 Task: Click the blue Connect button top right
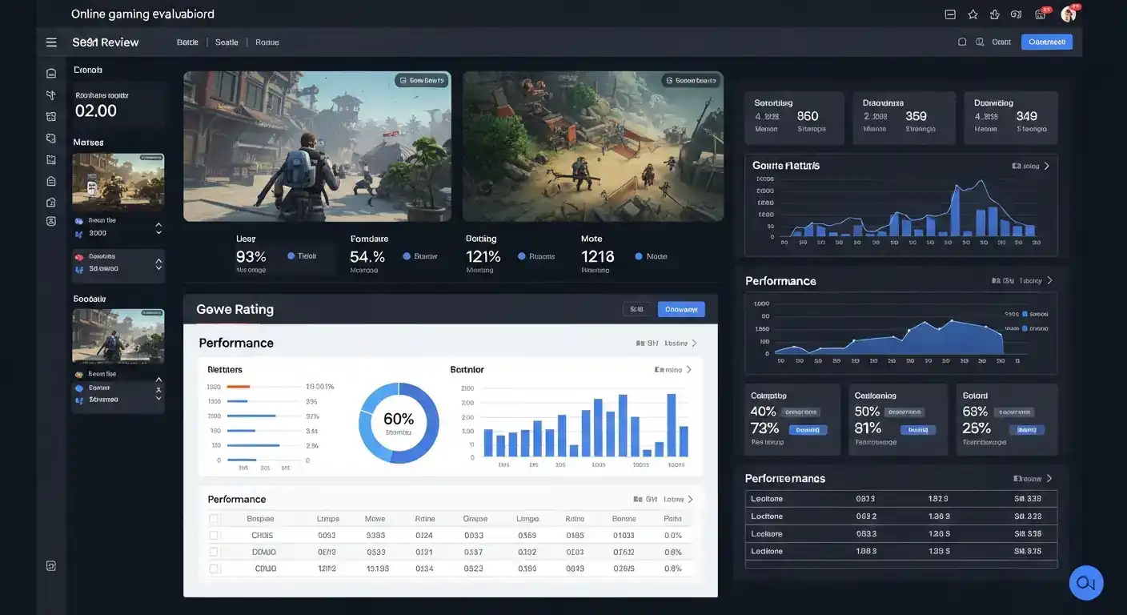pyautogui.click(x=1047, y=41)
